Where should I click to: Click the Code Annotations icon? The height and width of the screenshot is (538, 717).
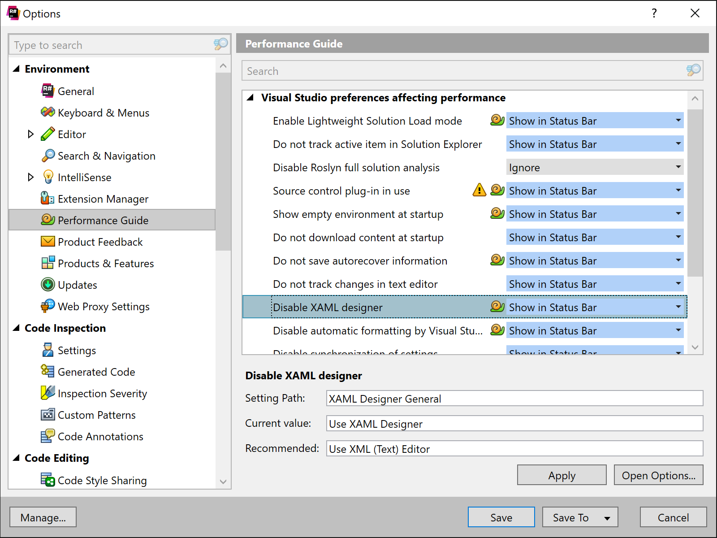48,436
